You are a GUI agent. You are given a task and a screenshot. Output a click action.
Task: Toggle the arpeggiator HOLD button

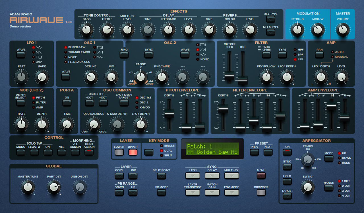287,181
